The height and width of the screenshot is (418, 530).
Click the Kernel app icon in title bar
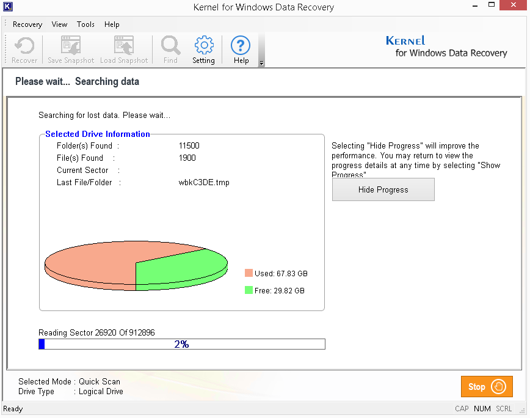click(x=7, y=7)
